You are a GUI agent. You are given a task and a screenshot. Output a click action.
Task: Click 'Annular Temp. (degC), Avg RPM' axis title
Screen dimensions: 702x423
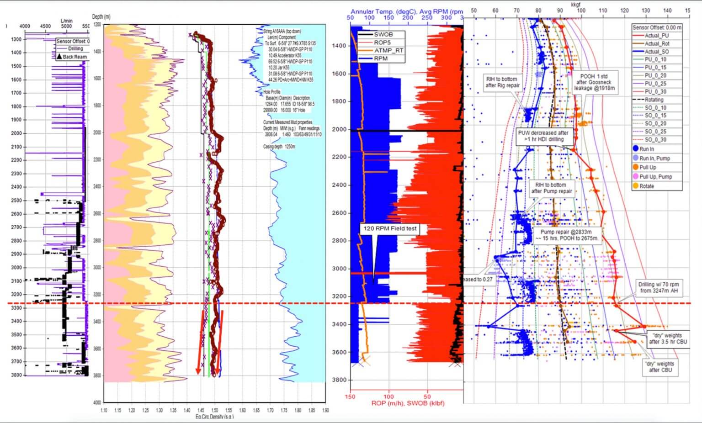click(x=406, y=11)
